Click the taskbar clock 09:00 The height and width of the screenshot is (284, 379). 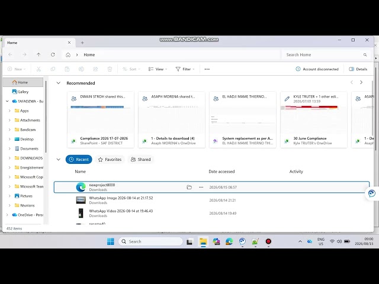[x=364, y=241]
